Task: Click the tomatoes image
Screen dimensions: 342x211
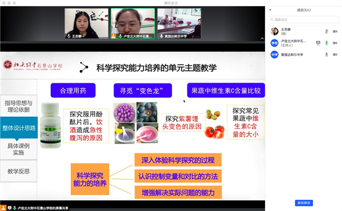Action: pyautogui.click(x=215, y=132)
